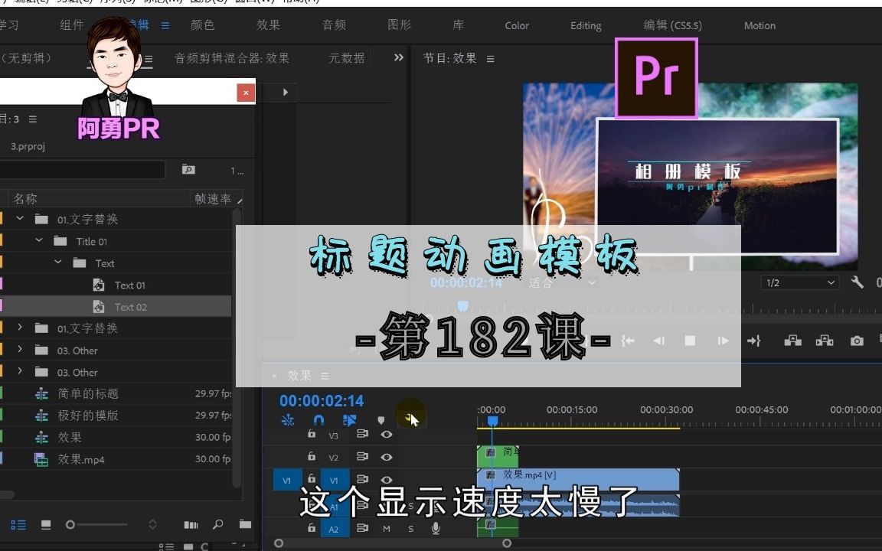The width and height of the screenshot is (882, 551).
Task: Click the camera icon to export a frame
Action: 856,341
